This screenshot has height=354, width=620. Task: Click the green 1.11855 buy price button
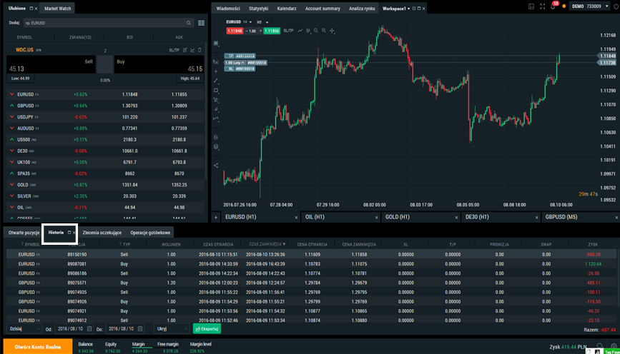(x=271, y=31)
